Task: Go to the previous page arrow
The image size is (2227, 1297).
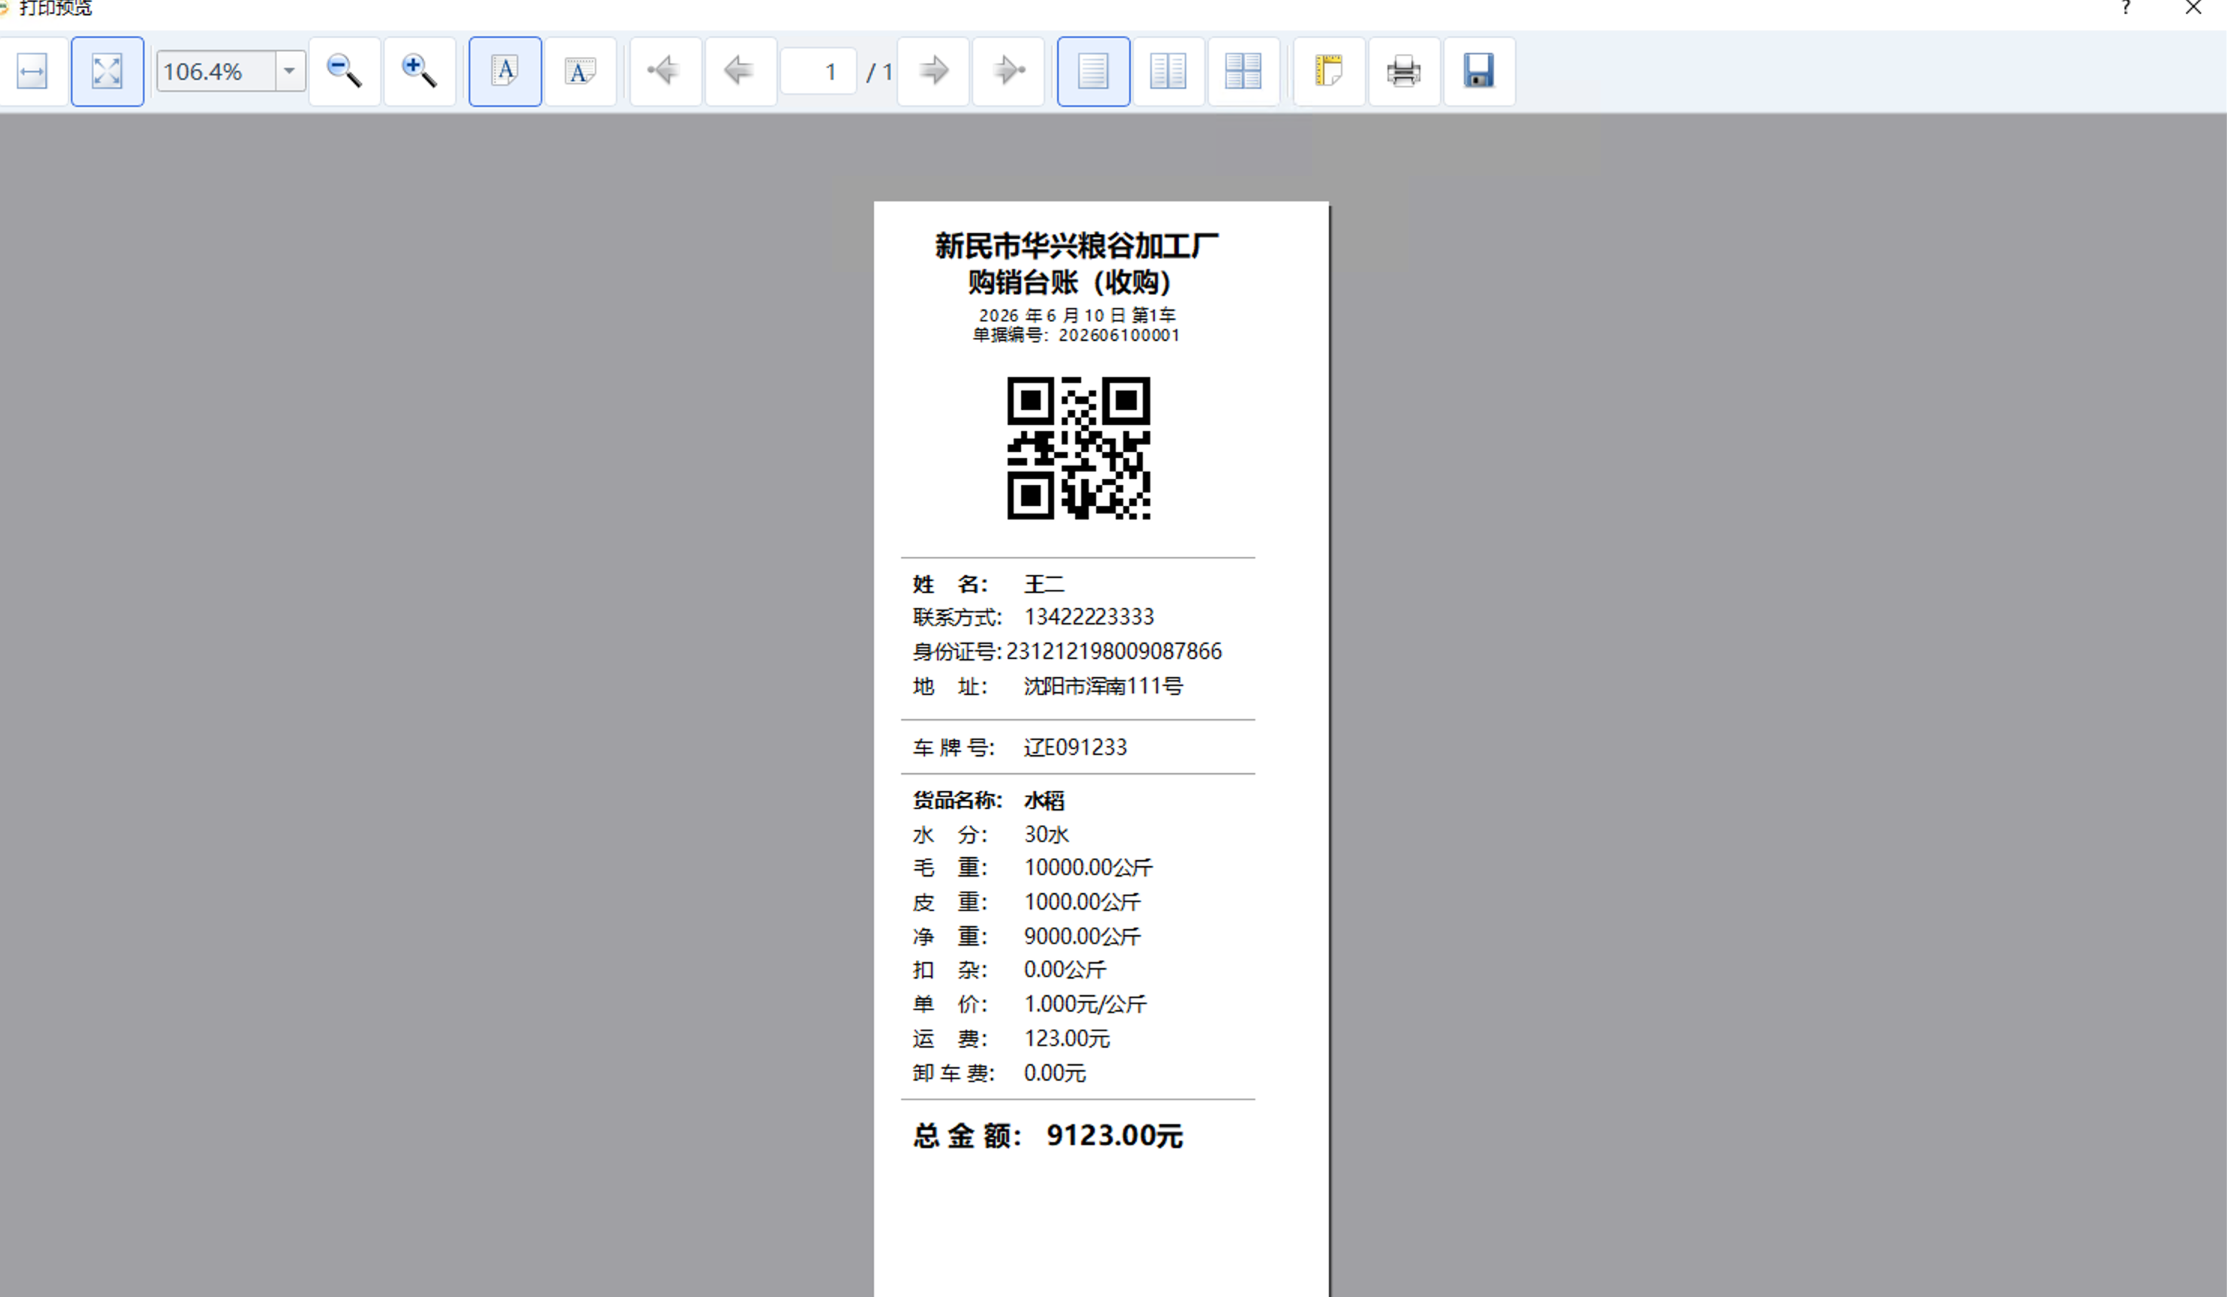Action: point(740,71)
